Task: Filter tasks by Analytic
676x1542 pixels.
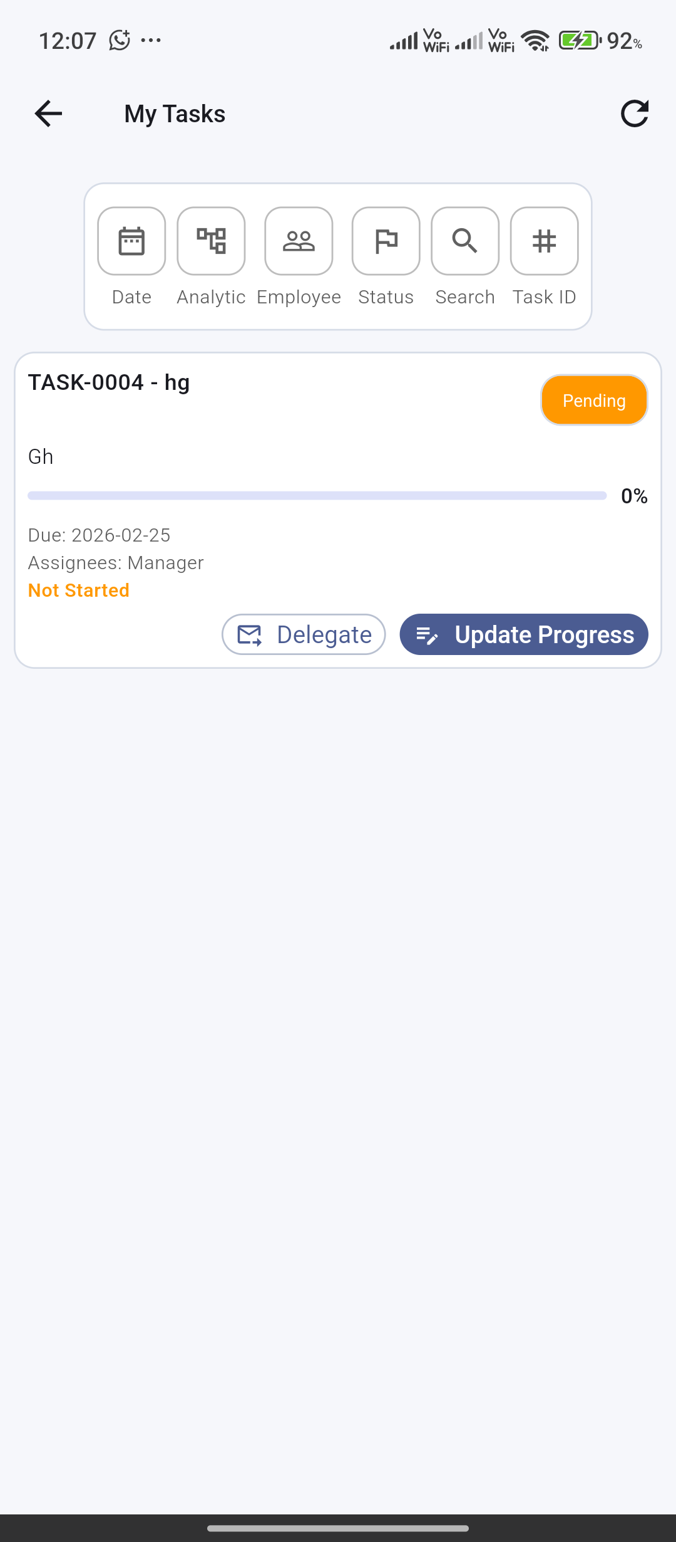Action: coord(211,241)
